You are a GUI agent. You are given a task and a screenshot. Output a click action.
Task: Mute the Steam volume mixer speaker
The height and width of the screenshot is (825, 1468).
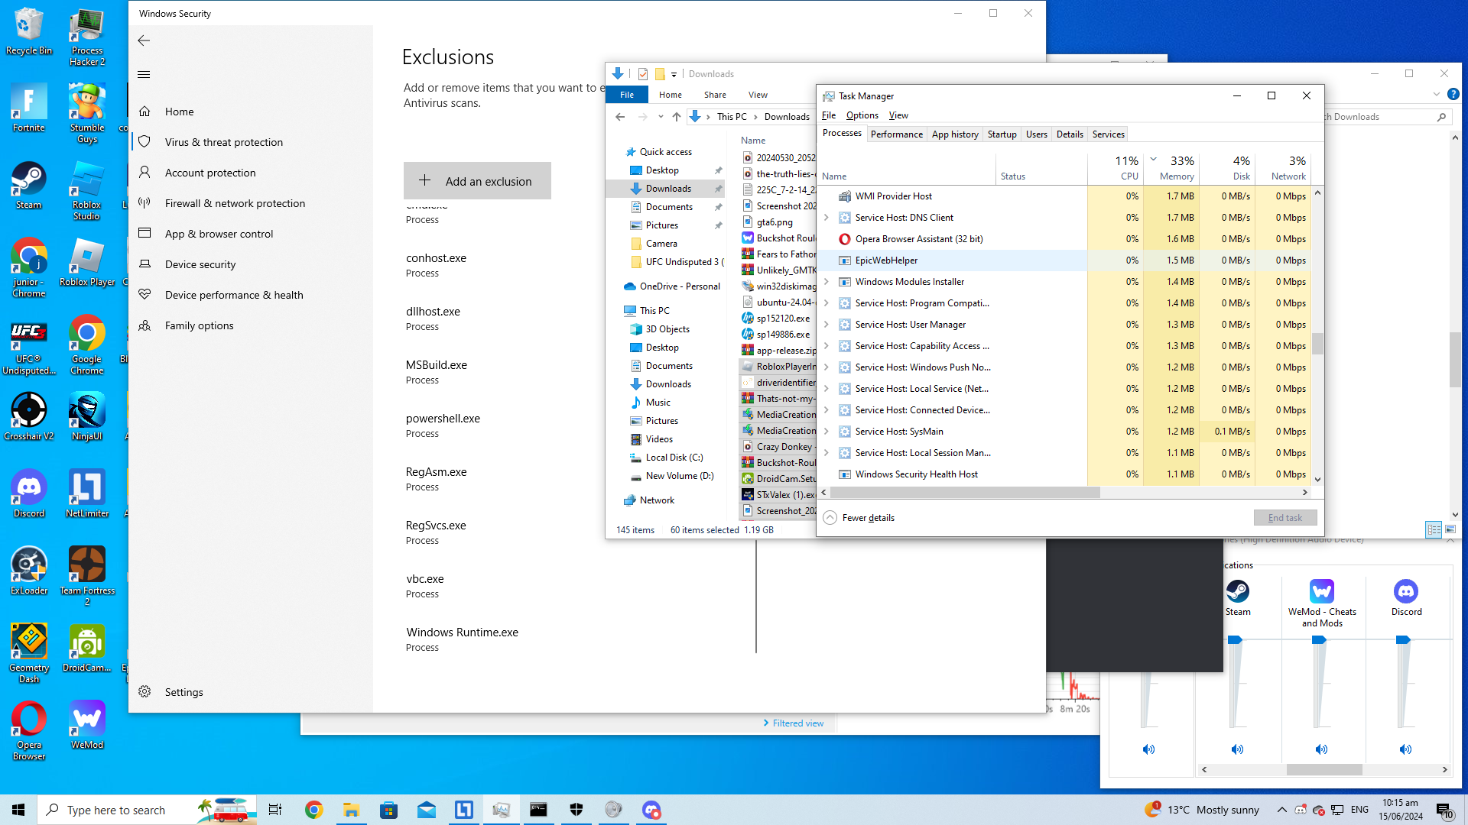coord(1237,749)
